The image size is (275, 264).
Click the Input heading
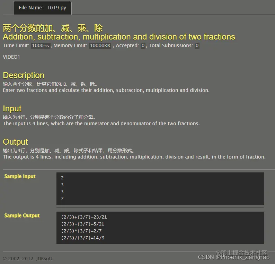pos(12,109)
